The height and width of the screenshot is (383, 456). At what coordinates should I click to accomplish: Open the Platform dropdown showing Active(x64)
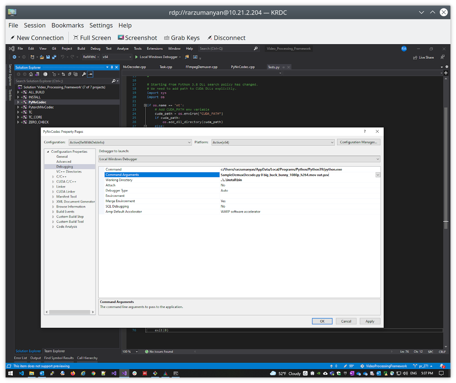coord(273,142)
